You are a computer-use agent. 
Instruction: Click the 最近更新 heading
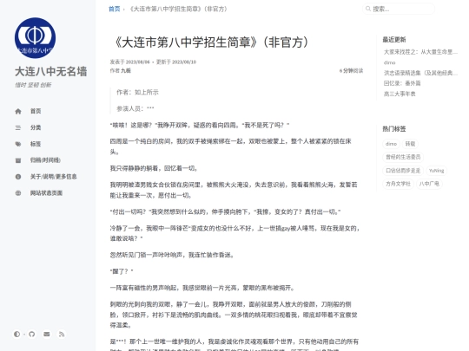394,40
